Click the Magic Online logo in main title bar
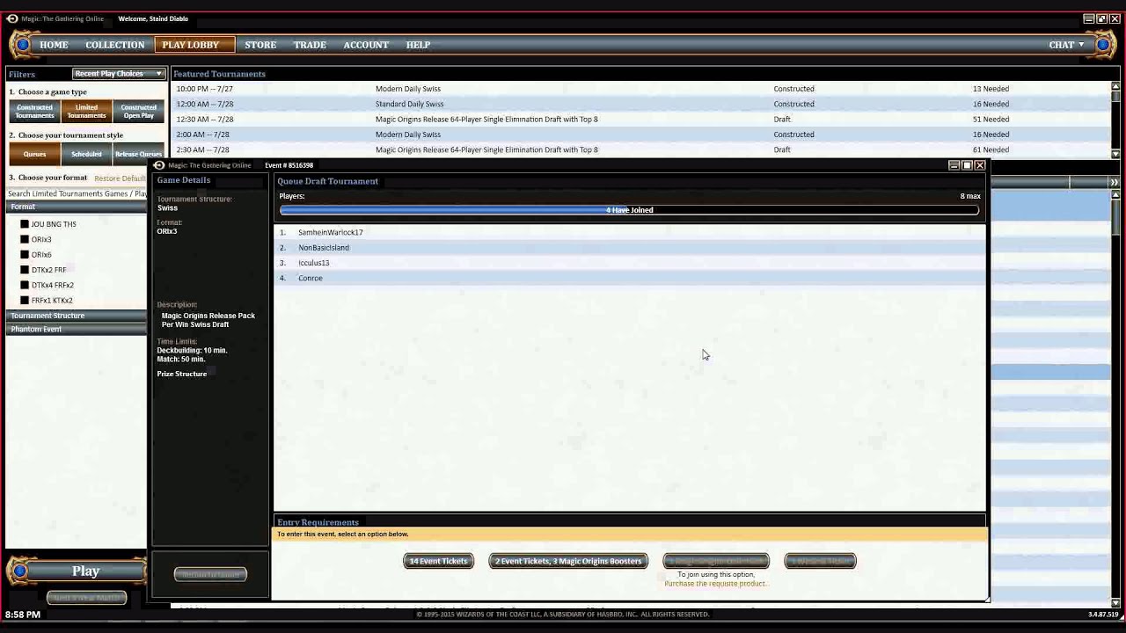This screenshot has width=1126, height=633. point(12,18)
